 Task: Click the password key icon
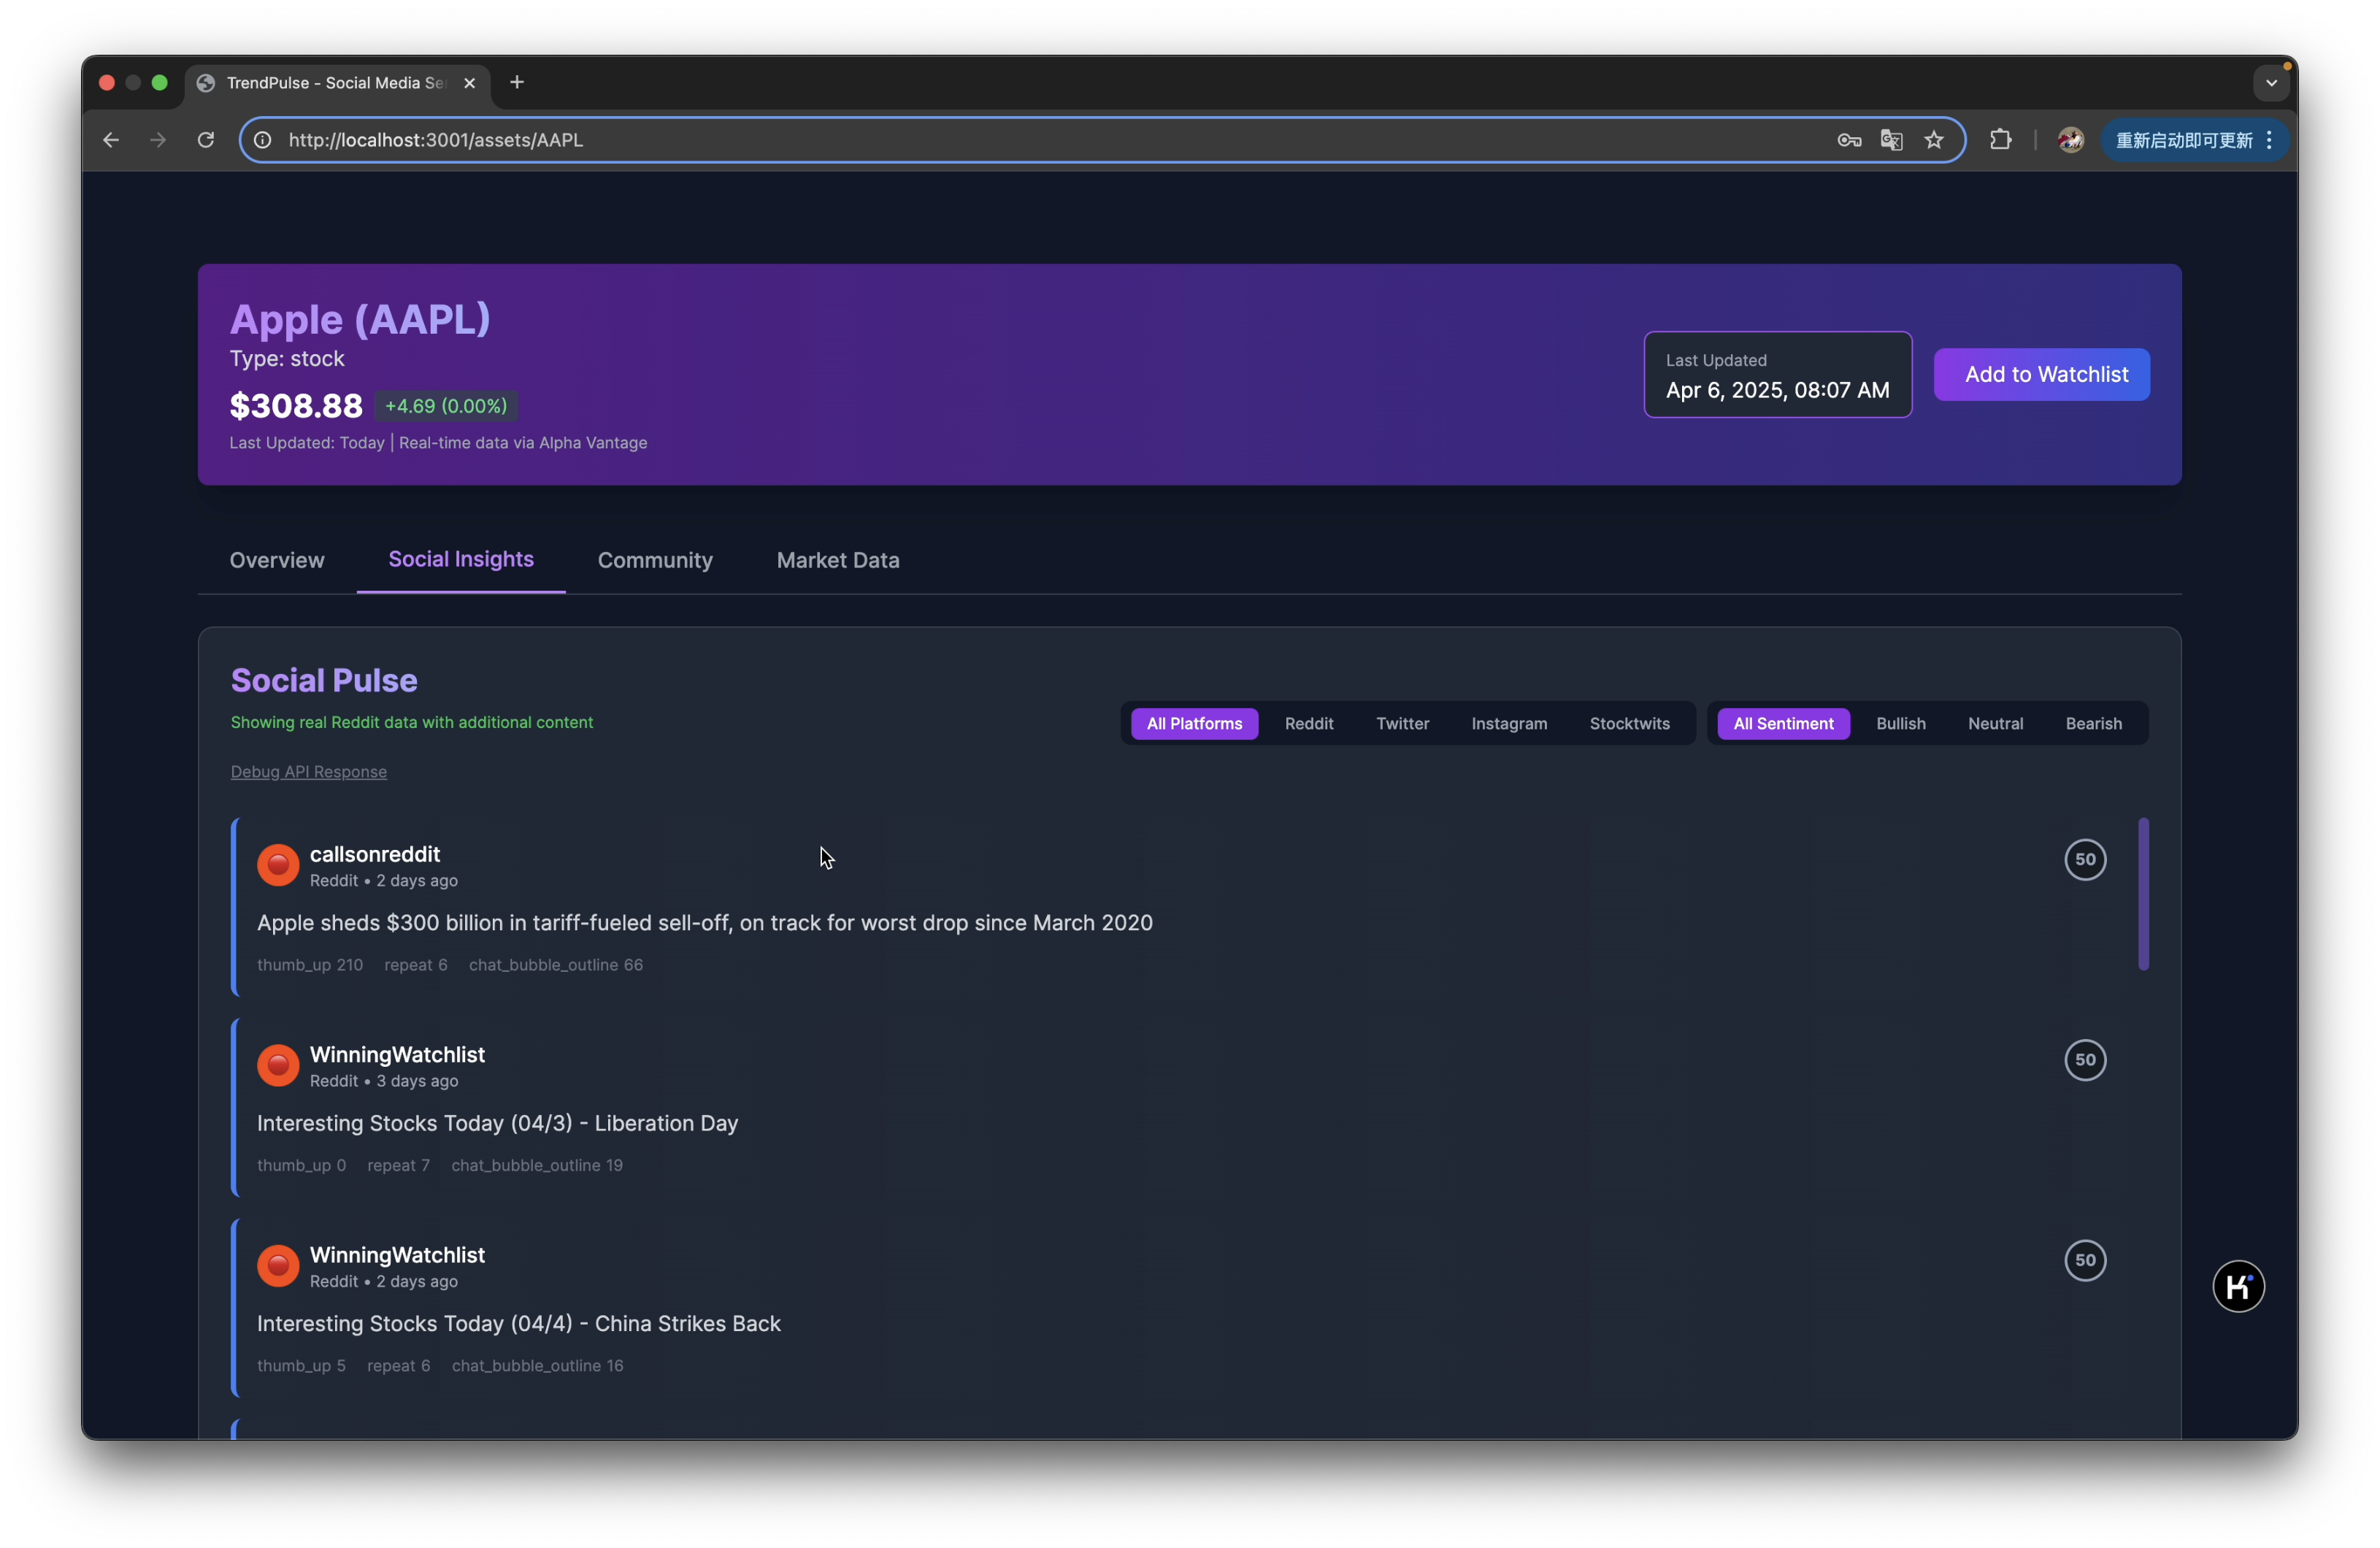pyautogui.click(x=1848, y=140)
